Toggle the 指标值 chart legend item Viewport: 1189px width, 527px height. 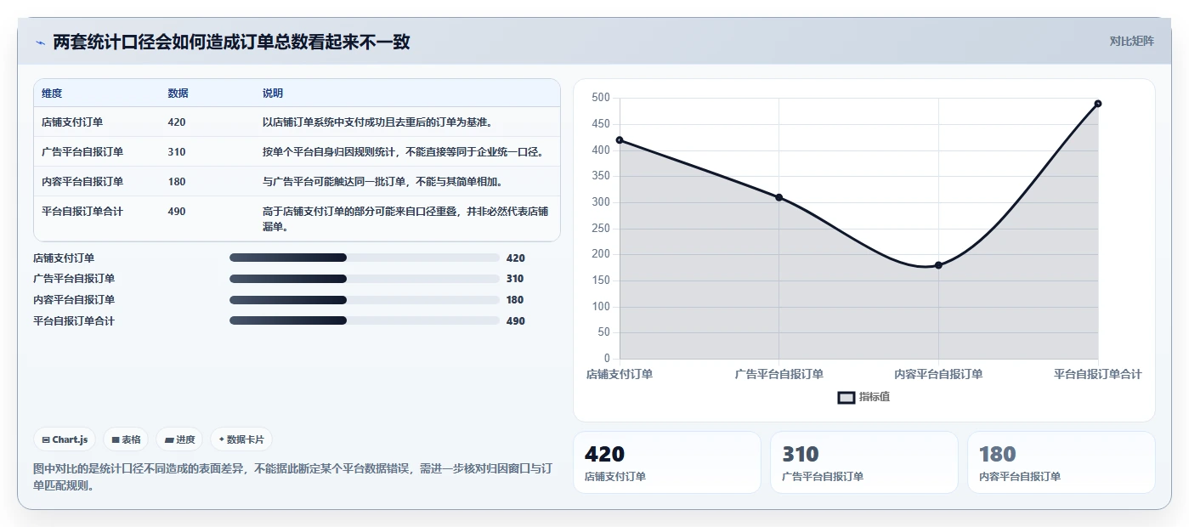[x=863, y=397]
